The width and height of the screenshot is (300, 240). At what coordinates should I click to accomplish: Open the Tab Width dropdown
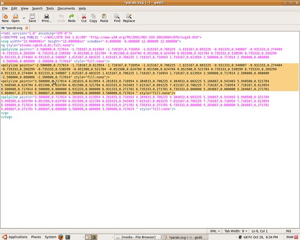tap(236, 231)
